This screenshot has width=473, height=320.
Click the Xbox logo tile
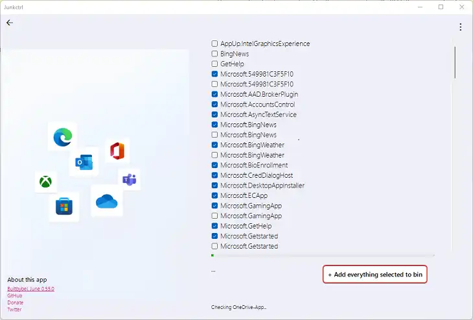[45, 182]
